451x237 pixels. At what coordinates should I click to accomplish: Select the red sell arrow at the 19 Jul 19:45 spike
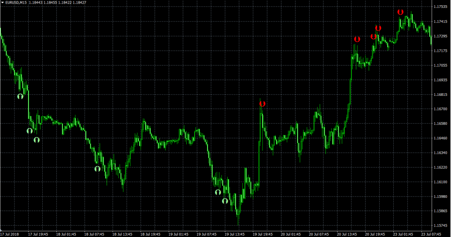pyautogui.click(x=262, y=104)
